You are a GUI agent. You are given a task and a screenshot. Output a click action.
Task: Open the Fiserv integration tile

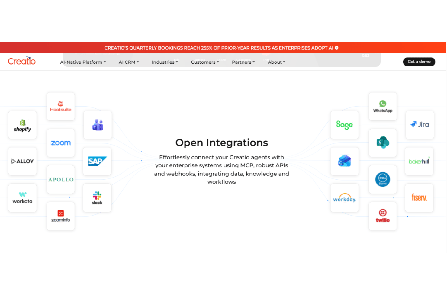[419, 198]
